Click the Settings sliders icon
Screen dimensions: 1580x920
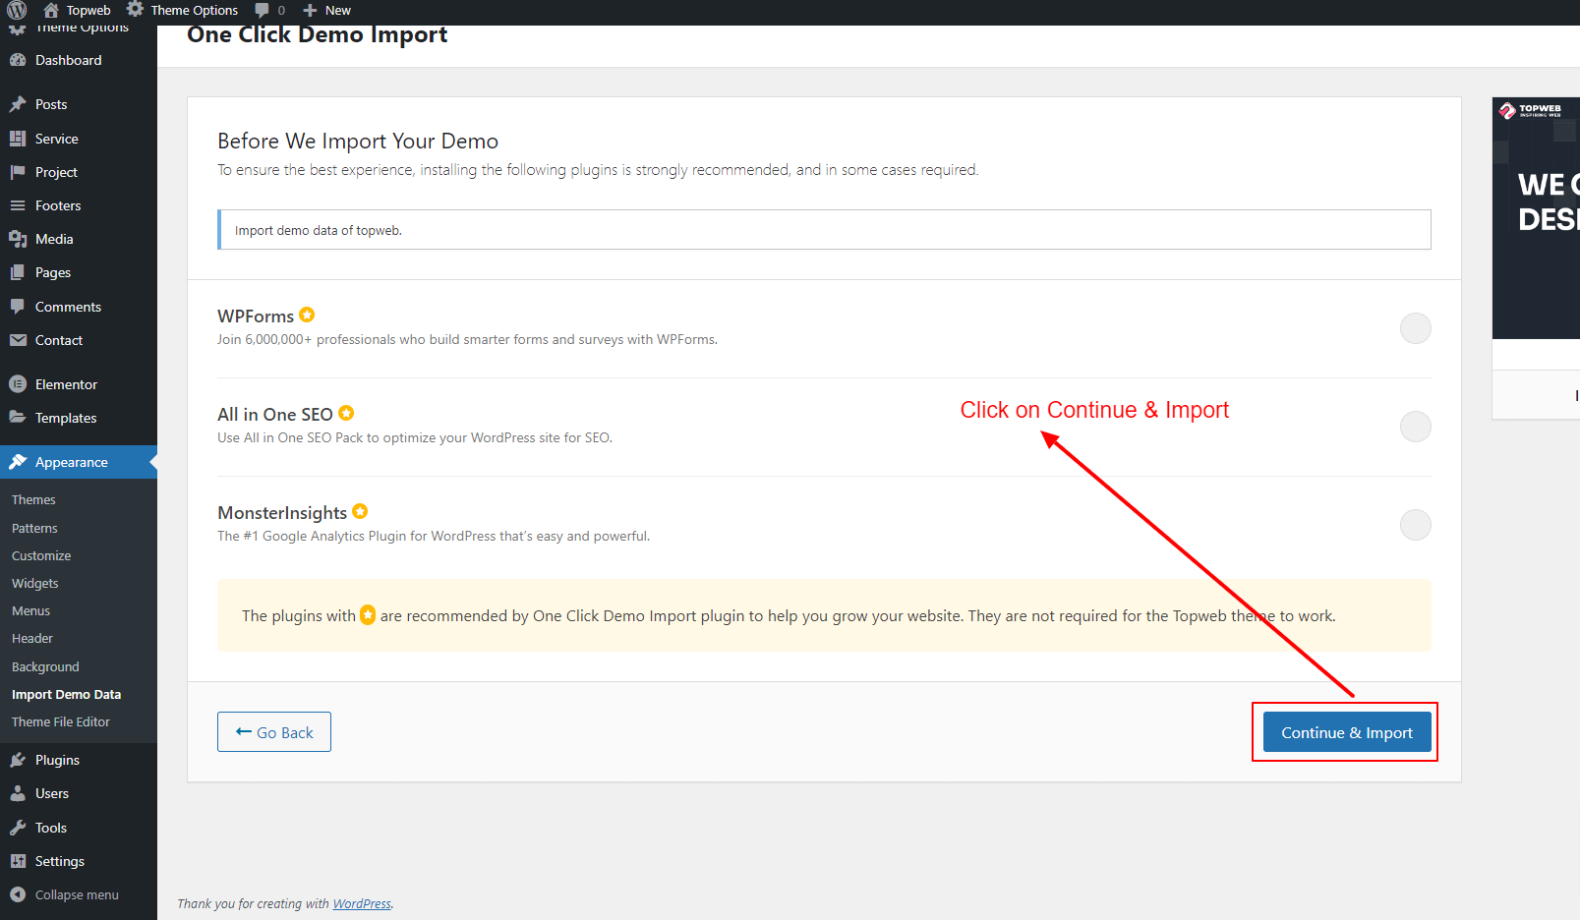pyautogui.click(x=18, y=861)
